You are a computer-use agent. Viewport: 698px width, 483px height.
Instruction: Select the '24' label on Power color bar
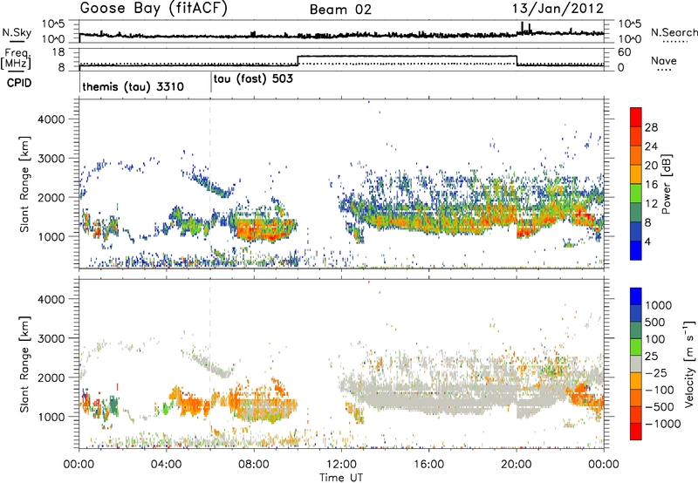[x=651, y=146]
